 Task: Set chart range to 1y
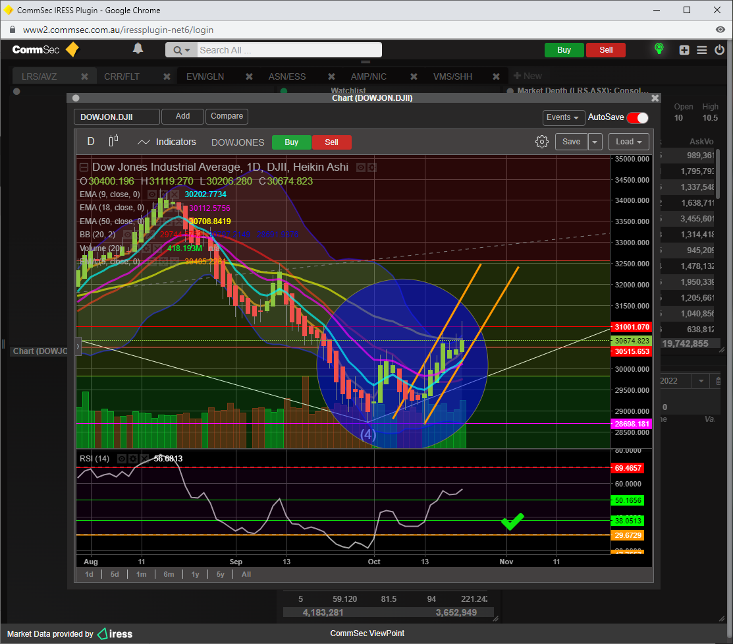pyautogui.click(x=196, y=574)
